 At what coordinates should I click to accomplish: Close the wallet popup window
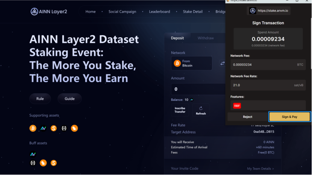click(x=307, y=1)
